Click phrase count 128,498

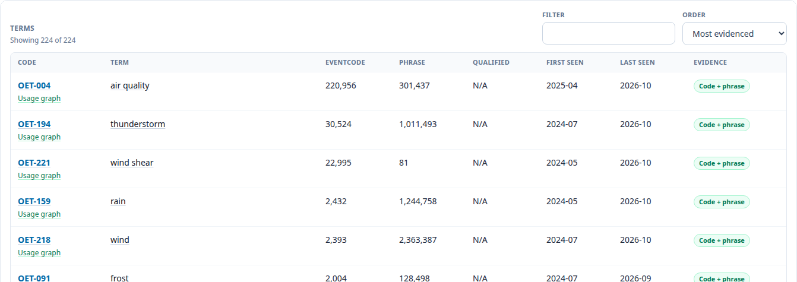pos(415,278)
